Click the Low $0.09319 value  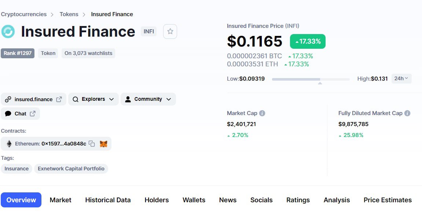252,79
